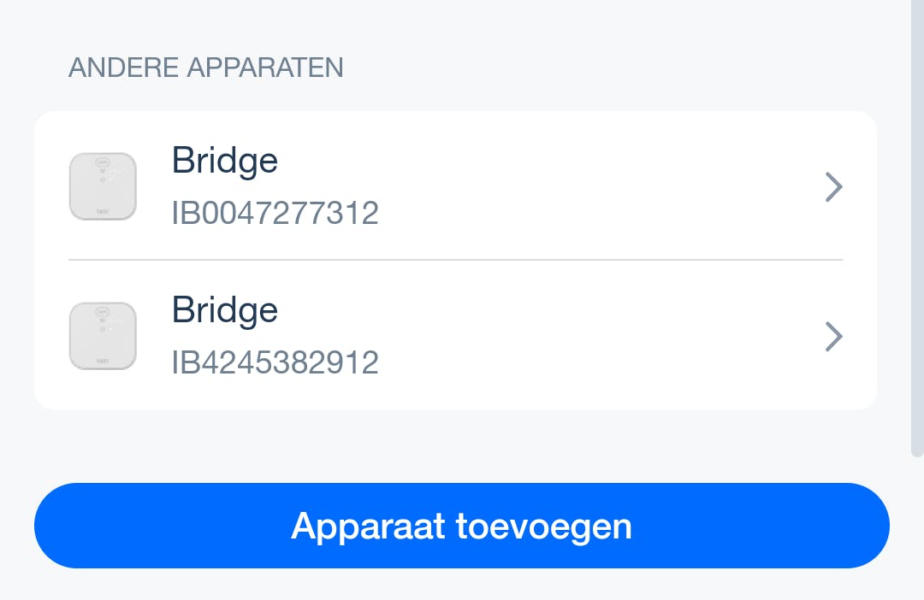Screen dimensions: 924x600
Task: Select the Bridge title above IB0047277312
Action: [225, 160]
